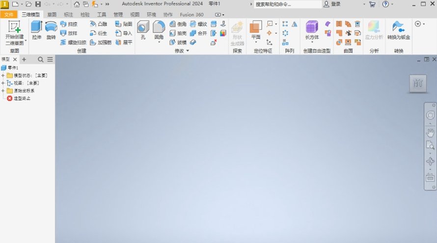Open the Pan tool in navigation bar
Image resolution: width=437 pixels, height=243 pixels.
tap(430, 133)
